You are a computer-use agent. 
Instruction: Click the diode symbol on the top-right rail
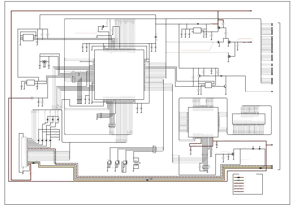[198, 24]
